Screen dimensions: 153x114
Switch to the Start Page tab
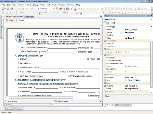29,16
